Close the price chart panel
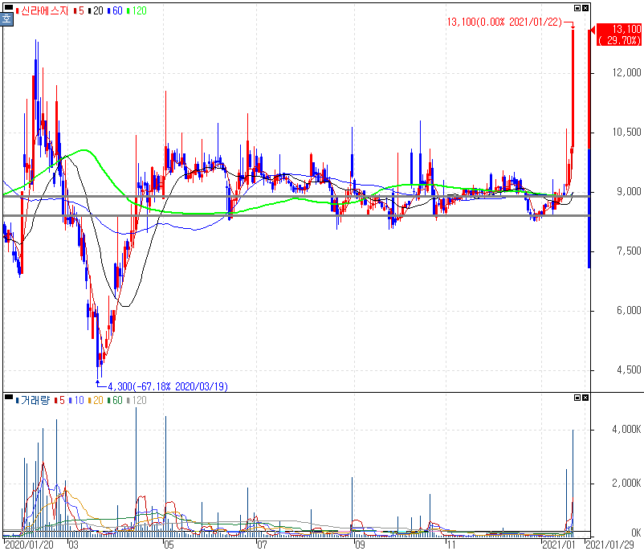The image size is (644, 551). tap(585, 8)
